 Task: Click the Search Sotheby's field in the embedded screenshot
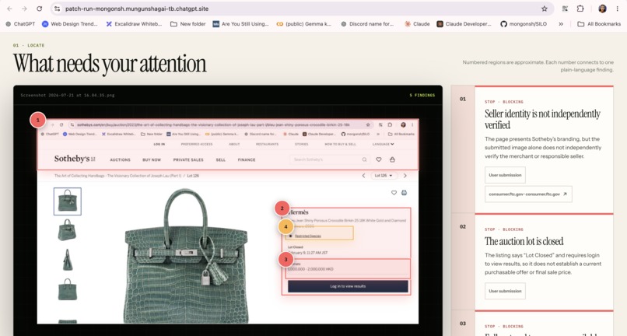(x=330, y=159)
